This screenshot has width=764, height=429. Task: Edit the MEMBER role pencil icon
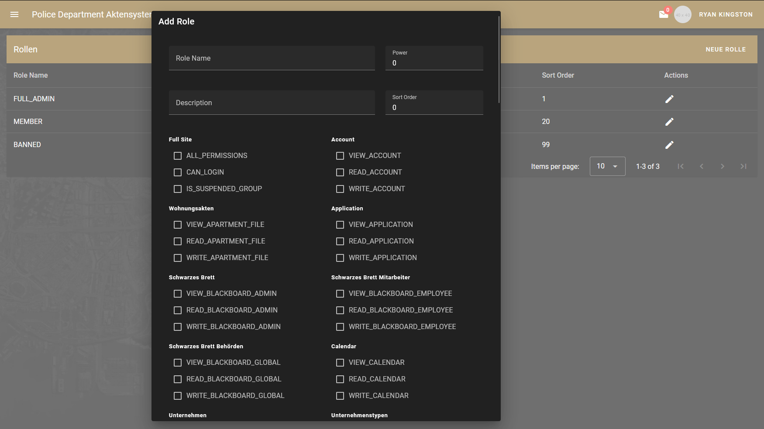669,122
